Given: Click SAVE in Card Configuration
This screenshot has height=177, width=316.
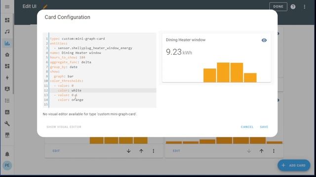Looking at the screenshot, I should click(264, 127).
